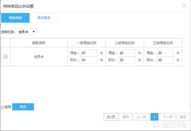Image resolution: width=191 pixels, height=131 pixels.
Task: Click the 一级佣金比例 佣金 input field
Action: (x=88, y=53)
